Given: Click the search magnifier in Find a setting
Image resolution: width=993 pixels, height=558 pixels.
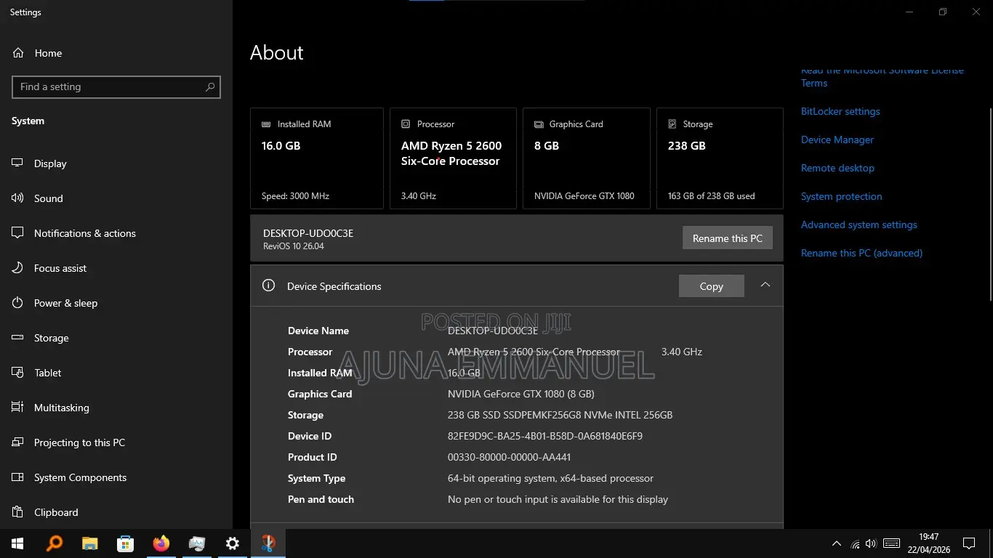Looking at the screenshot, I should tap(210, 86).
